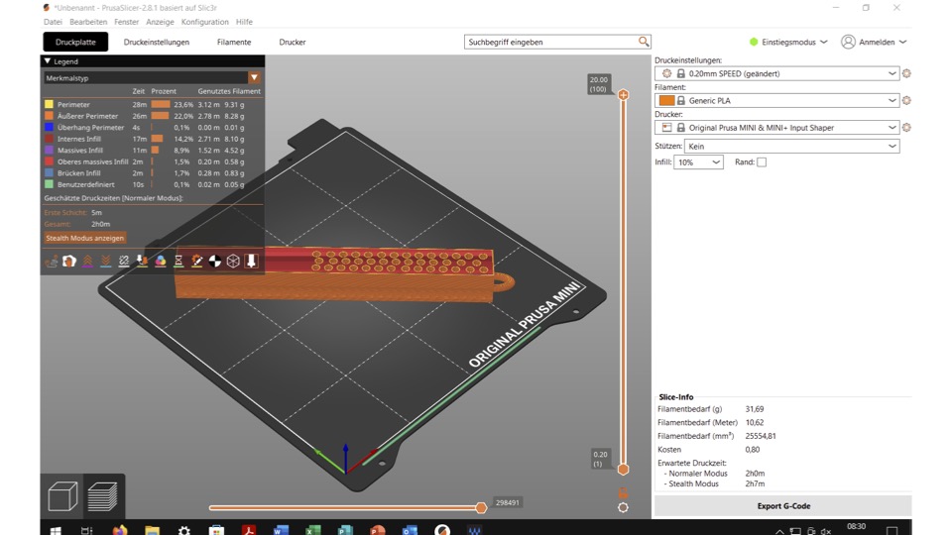
Task: Toggle shells visibility cube icon
Action: 233,261
